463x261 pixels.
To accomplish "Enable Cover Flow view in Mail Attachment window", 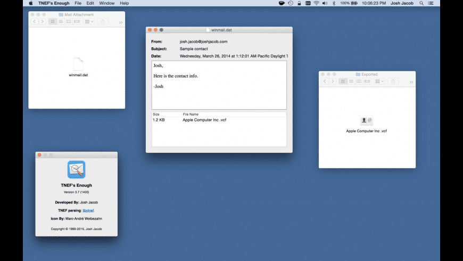I will 76,22.
